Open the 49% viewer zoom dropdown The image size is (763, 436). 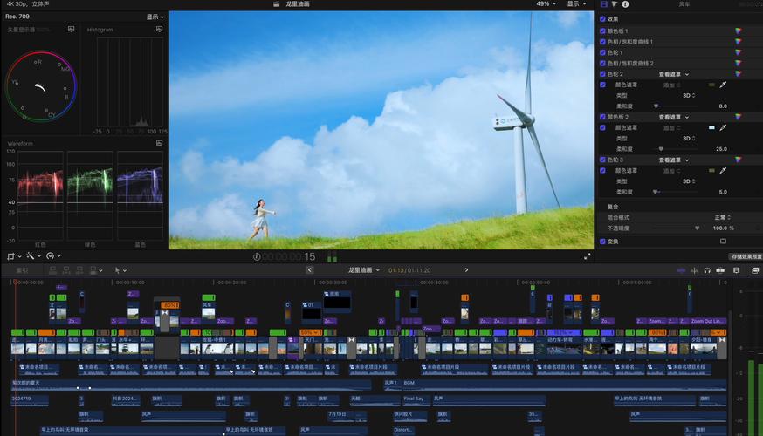point(546,3)
